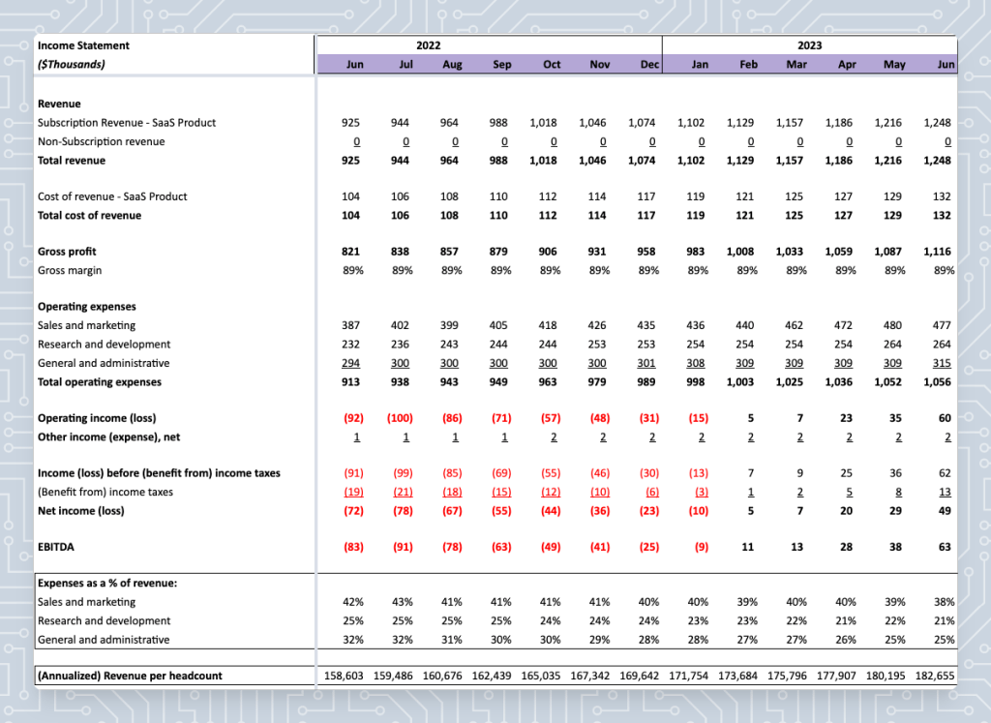Select Expenses as a % of revenue heading
Viewport: 991px width, 723px height.
(107, 584)
